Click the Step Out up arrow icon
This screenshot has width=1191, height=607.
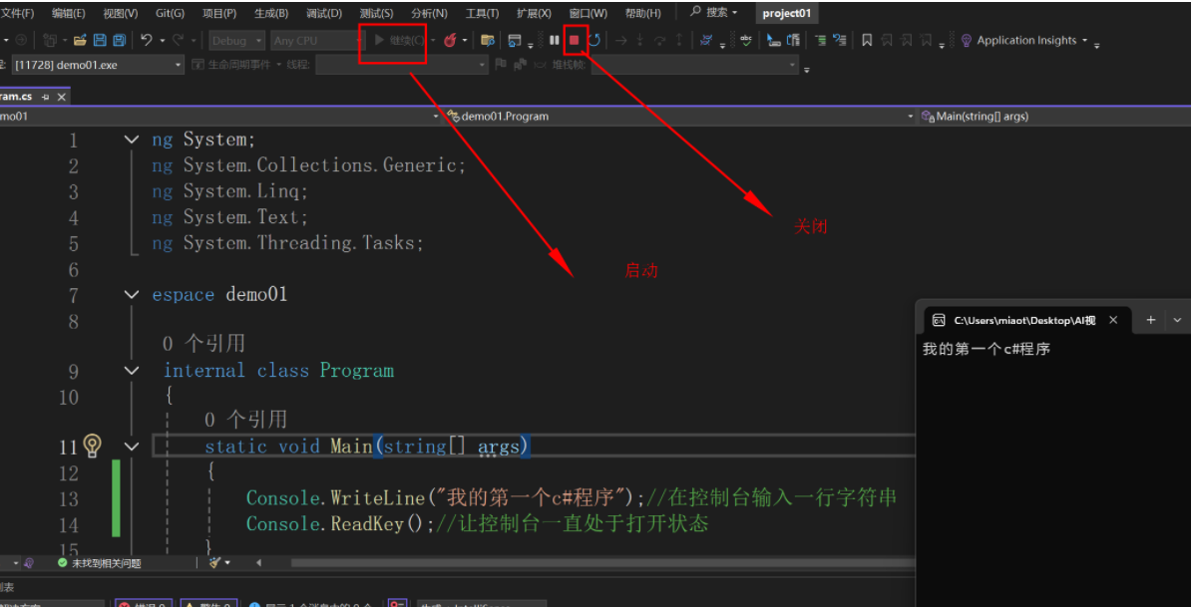(x=679, y=40)
